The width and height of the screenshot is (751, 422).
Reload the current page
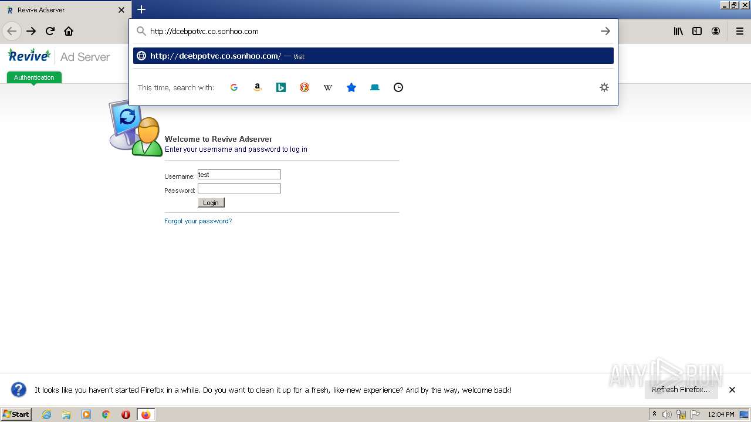coord(50,31)
